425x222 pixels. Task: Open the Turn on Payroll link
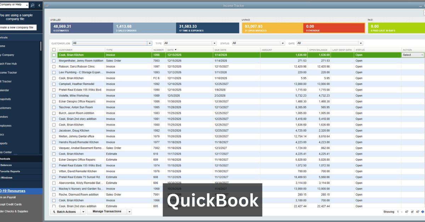click(8, 198)
